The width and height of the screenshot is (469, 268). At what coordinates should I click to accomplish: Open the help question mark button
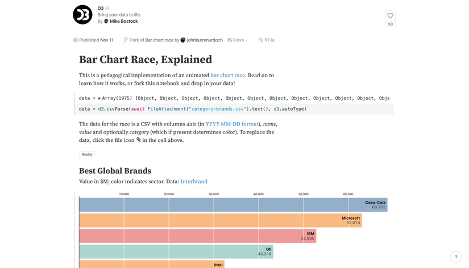(456, 257)
